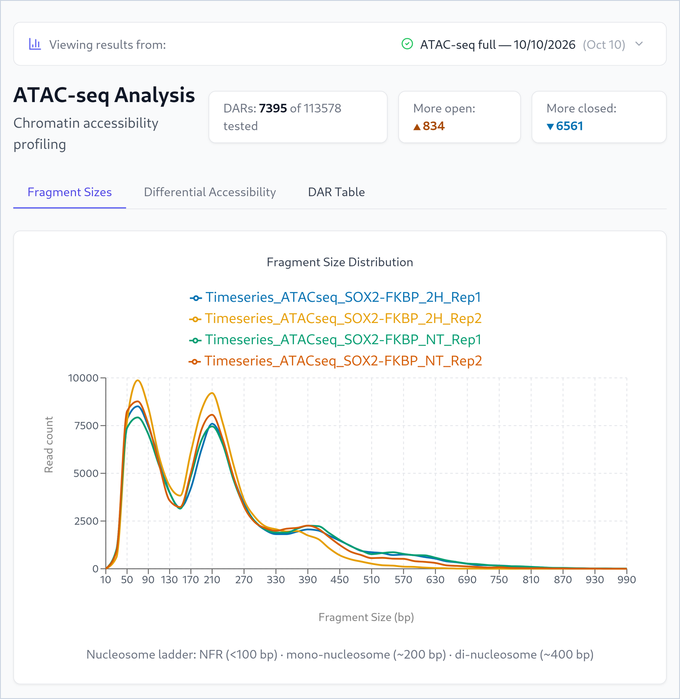Click the 210 x-axis tick label
This screenshot has width=680, height=699.
212,580
